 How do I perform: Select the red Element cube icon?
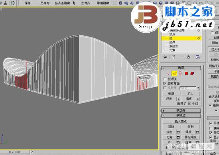192,73
